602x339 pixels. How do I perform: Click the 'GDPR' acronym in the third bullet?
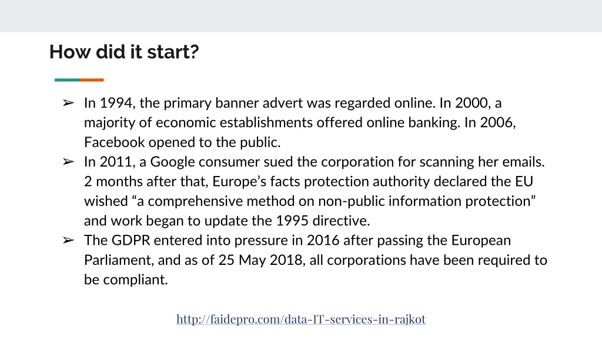[131, 240]
